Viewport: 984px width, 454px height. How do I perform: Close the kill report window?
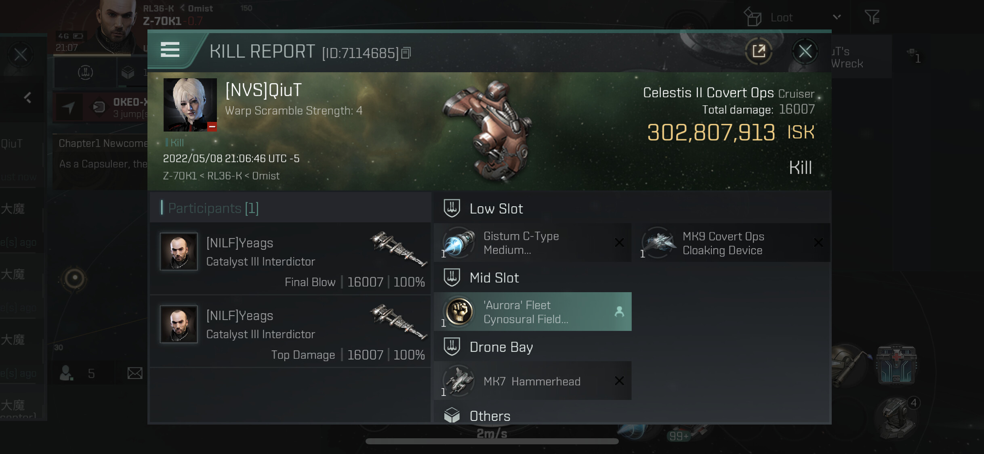click(805, 51)
